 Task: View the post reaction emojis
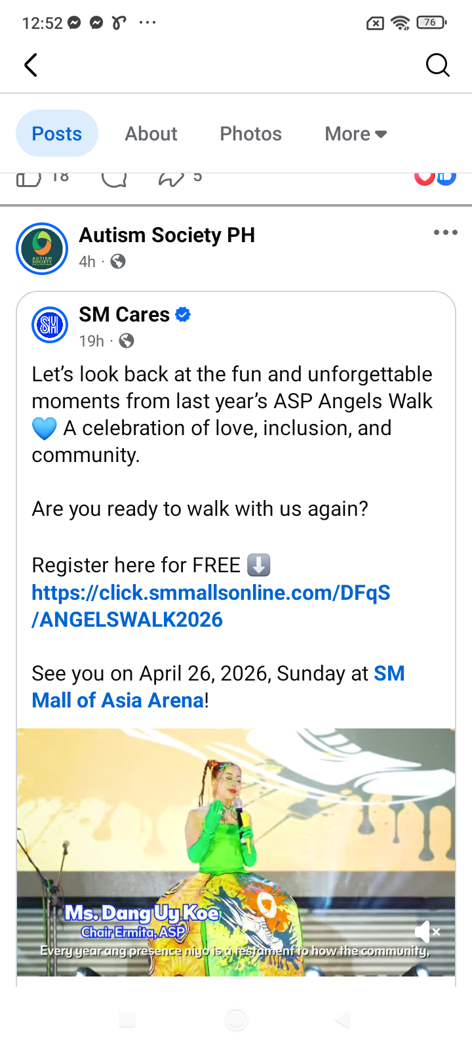435,177
